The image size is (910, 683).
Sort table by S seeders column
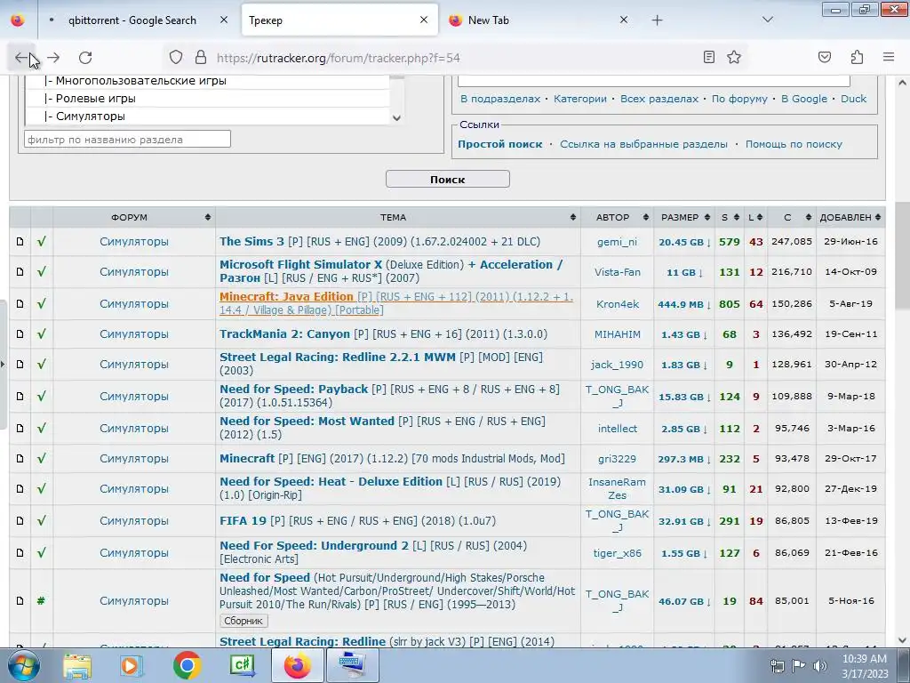(x=729, y=217)
